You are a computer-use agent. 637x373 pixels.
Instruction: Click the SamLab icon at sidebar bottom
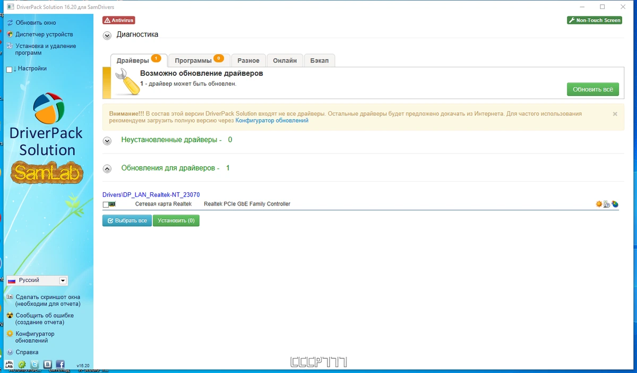(x=9, y=365)
